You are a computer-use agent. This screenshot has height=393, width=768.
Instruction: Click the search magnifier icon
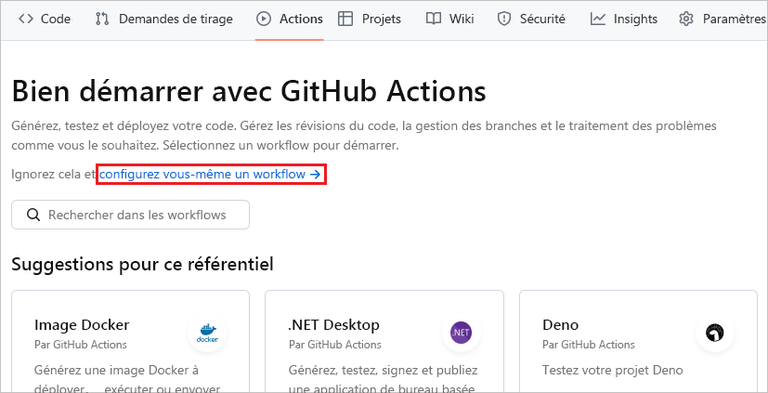coord(33,215)
